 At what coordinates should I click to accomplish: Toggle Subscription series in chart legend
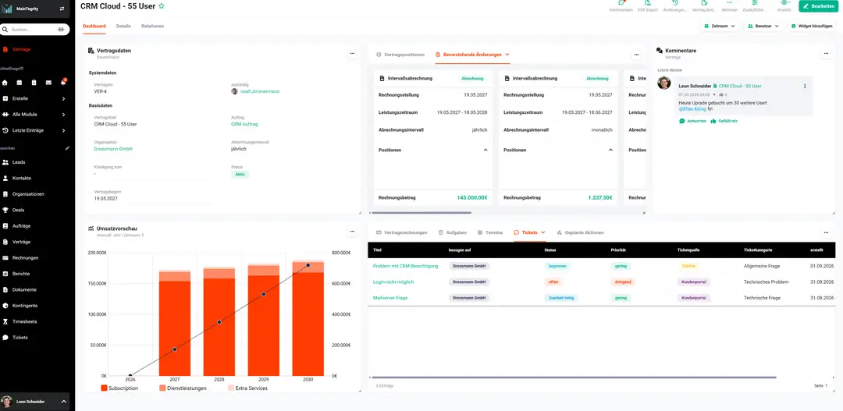pos(119,388)
